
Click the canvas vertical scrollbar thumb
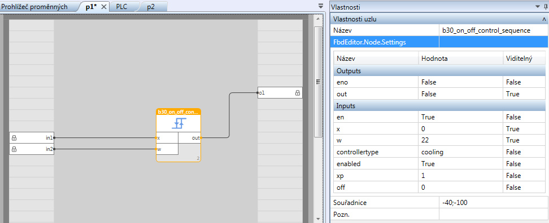[x=318, y=82]
